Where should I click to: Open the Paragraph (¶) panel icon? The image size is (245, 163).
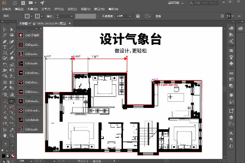pos(231,139)
